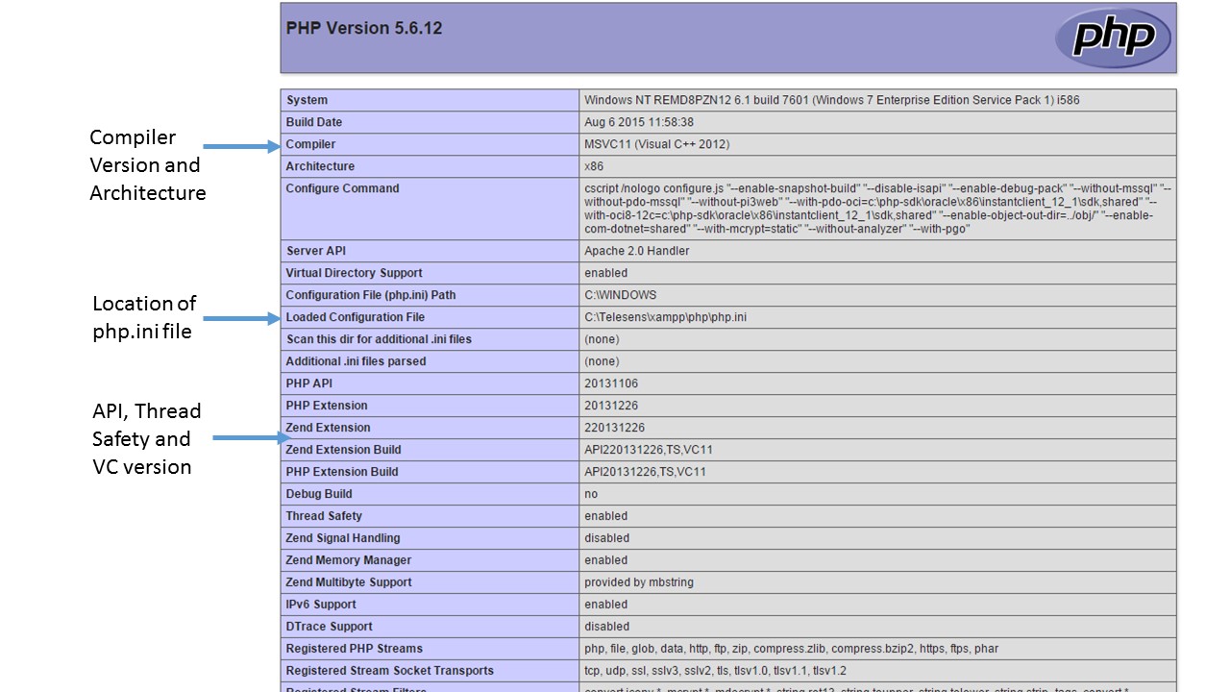
Task: Click 'Configuration File (php.ini) Path' label
Action: [371, 295]
